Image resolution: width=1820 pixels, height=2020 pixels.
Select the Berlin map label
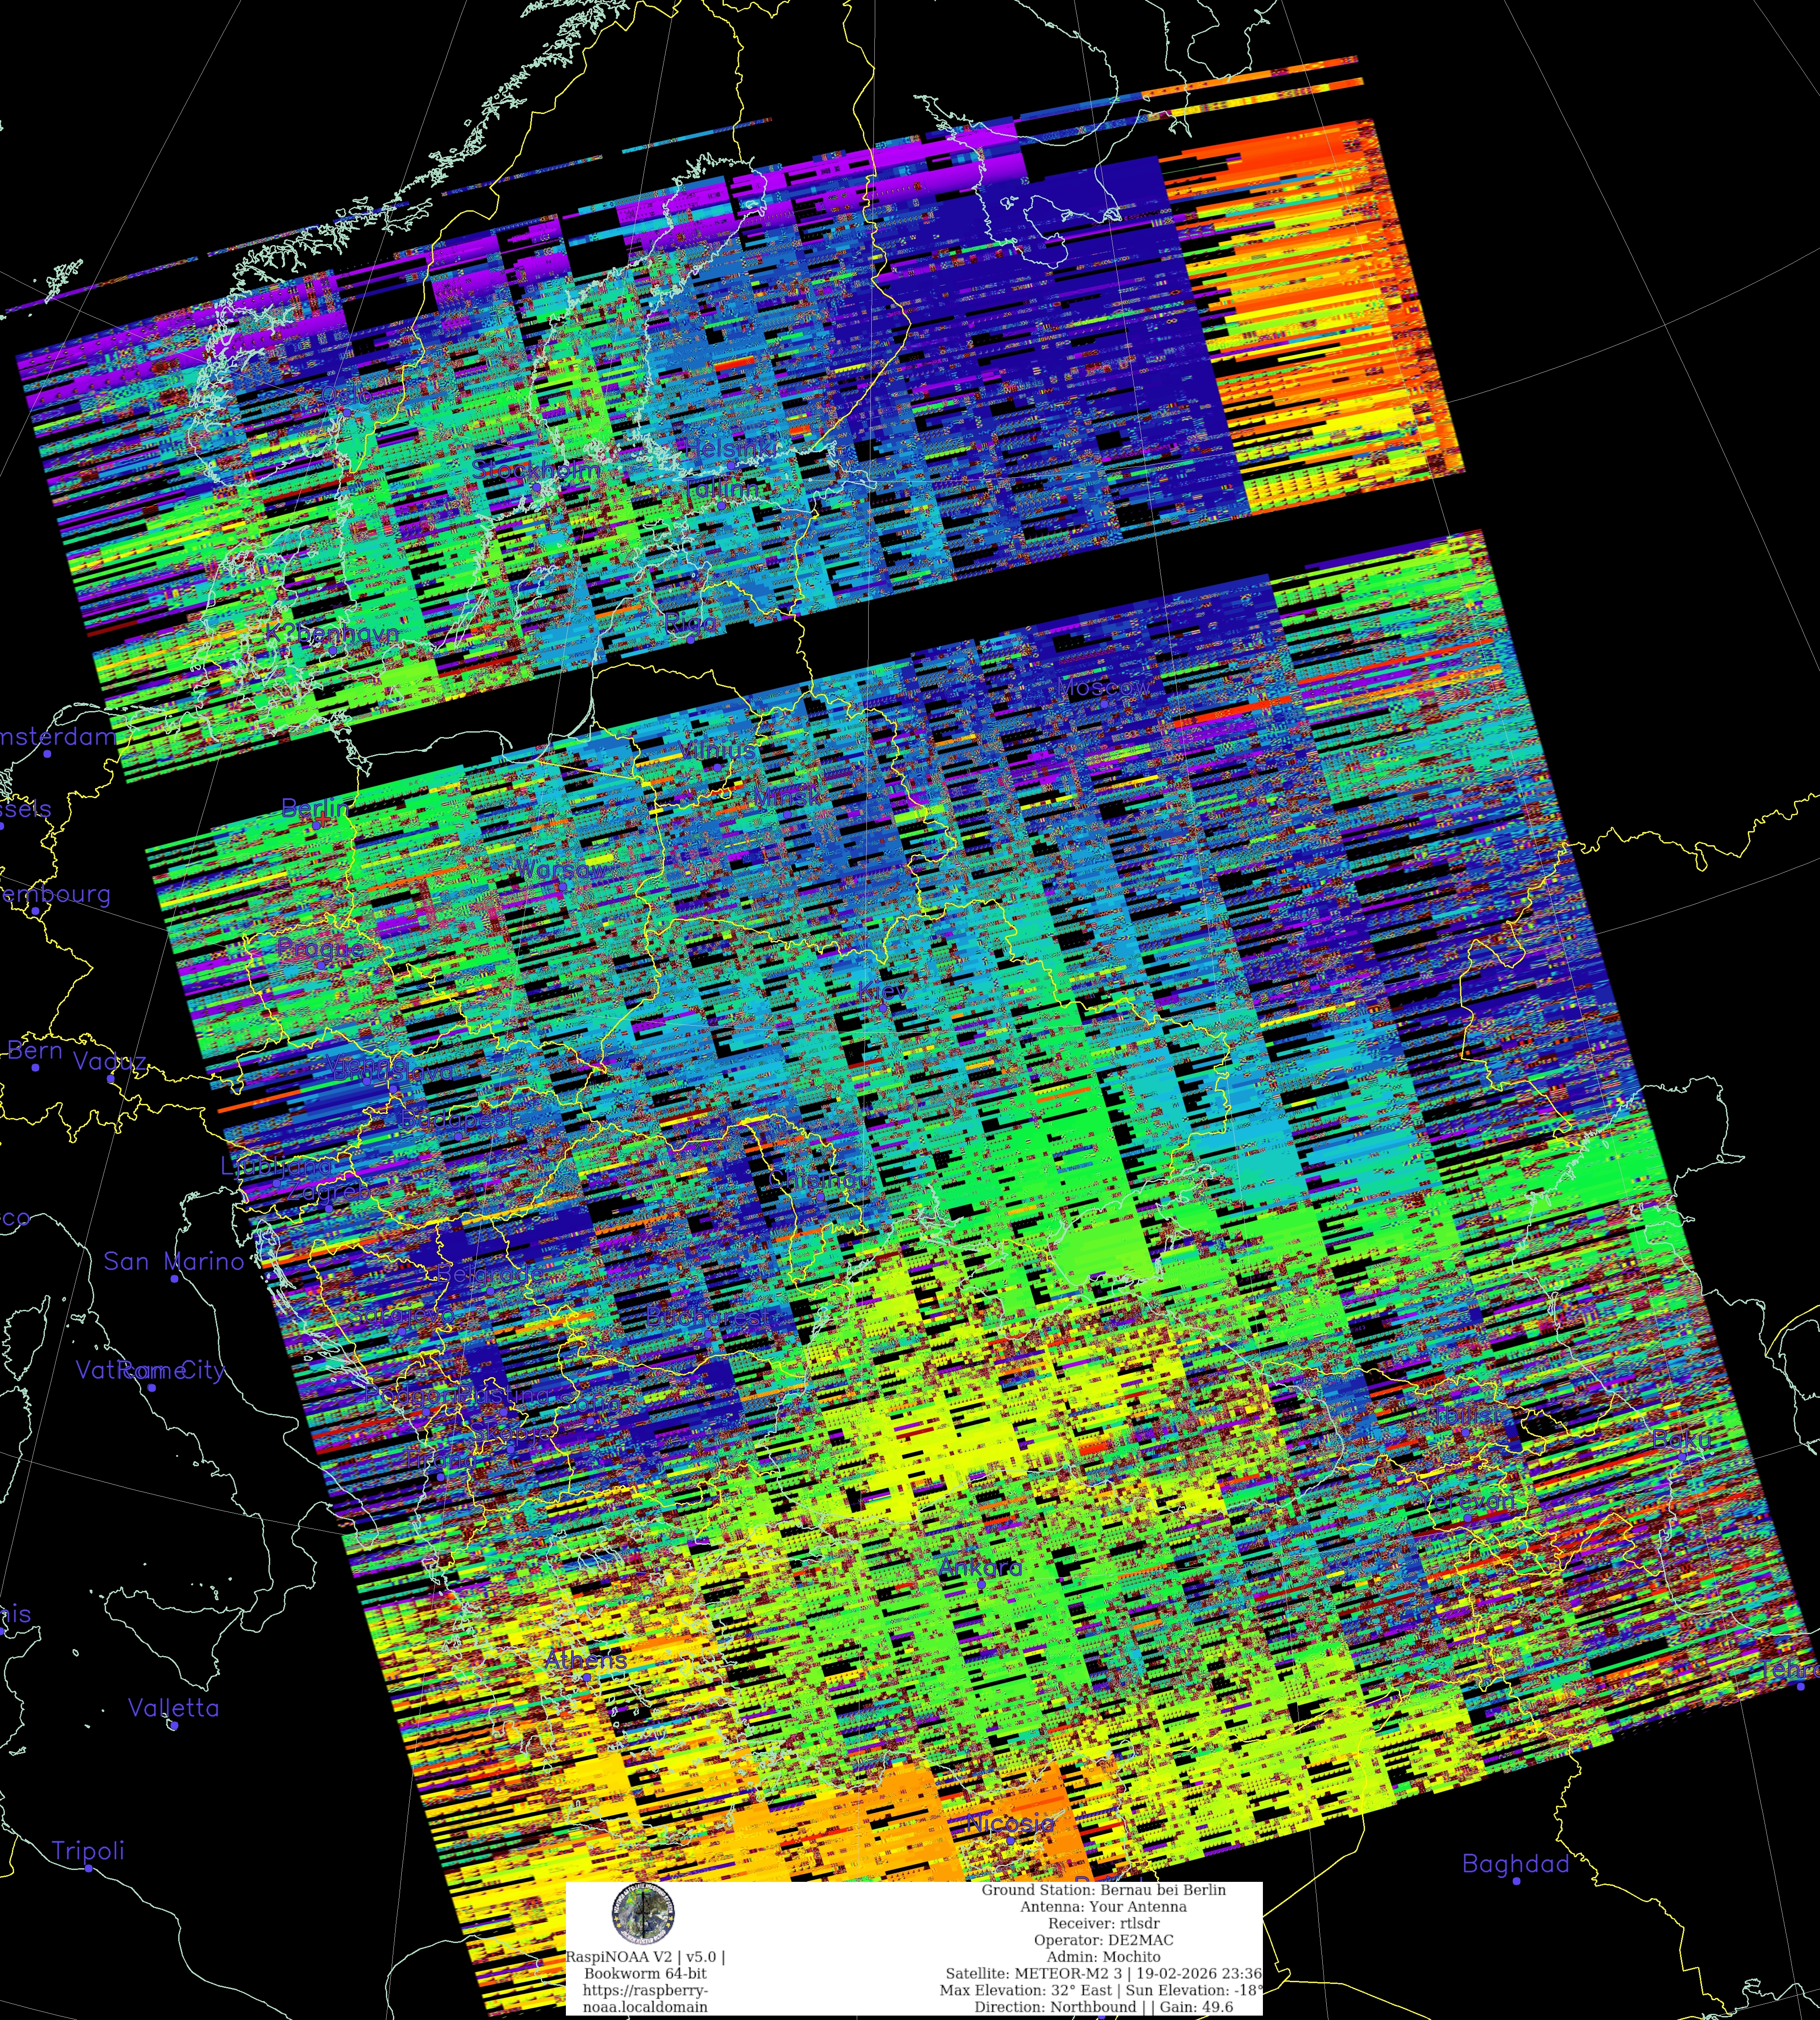coord(315,807)
